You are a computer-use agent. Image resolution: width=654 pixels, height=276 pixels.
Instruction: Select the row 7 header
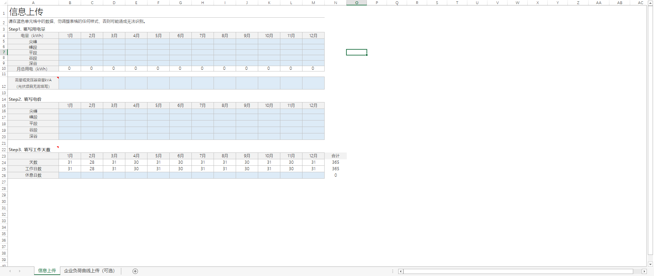[x=4, y=52]
